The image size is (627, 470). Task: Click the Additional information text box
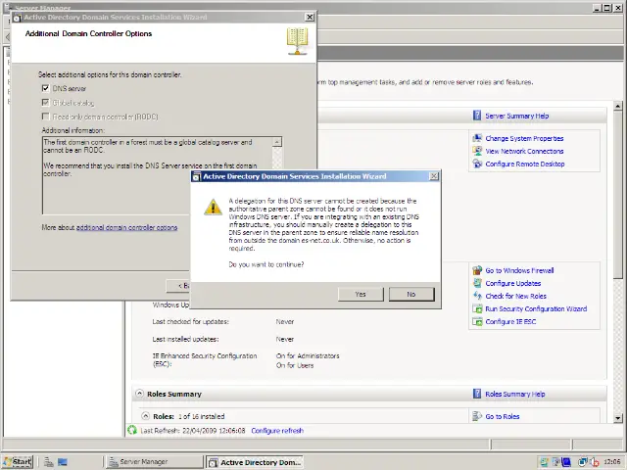pos(162,175)
